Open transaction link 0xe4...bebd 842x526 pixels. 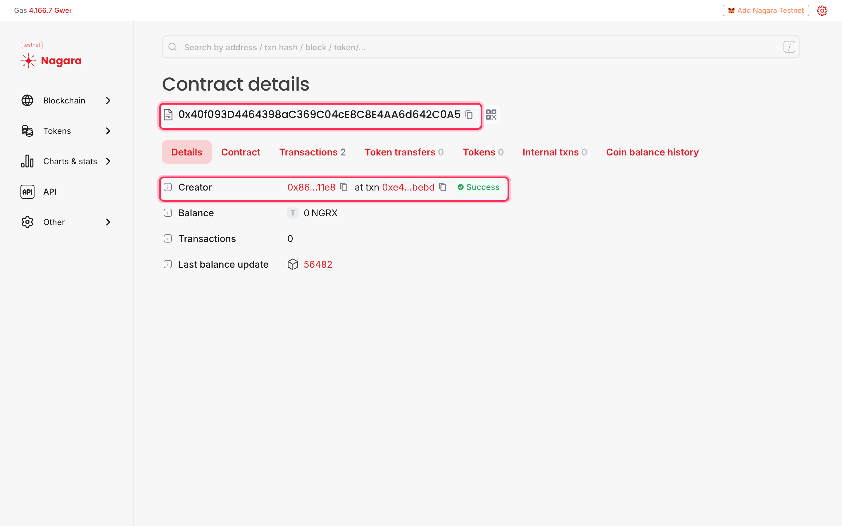click(x=408, y=187)
